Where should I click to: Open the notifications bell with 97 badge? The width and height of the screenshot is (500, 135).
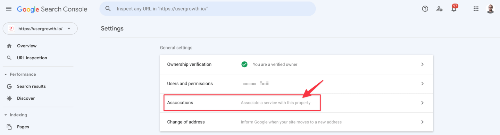click(454, 8)
